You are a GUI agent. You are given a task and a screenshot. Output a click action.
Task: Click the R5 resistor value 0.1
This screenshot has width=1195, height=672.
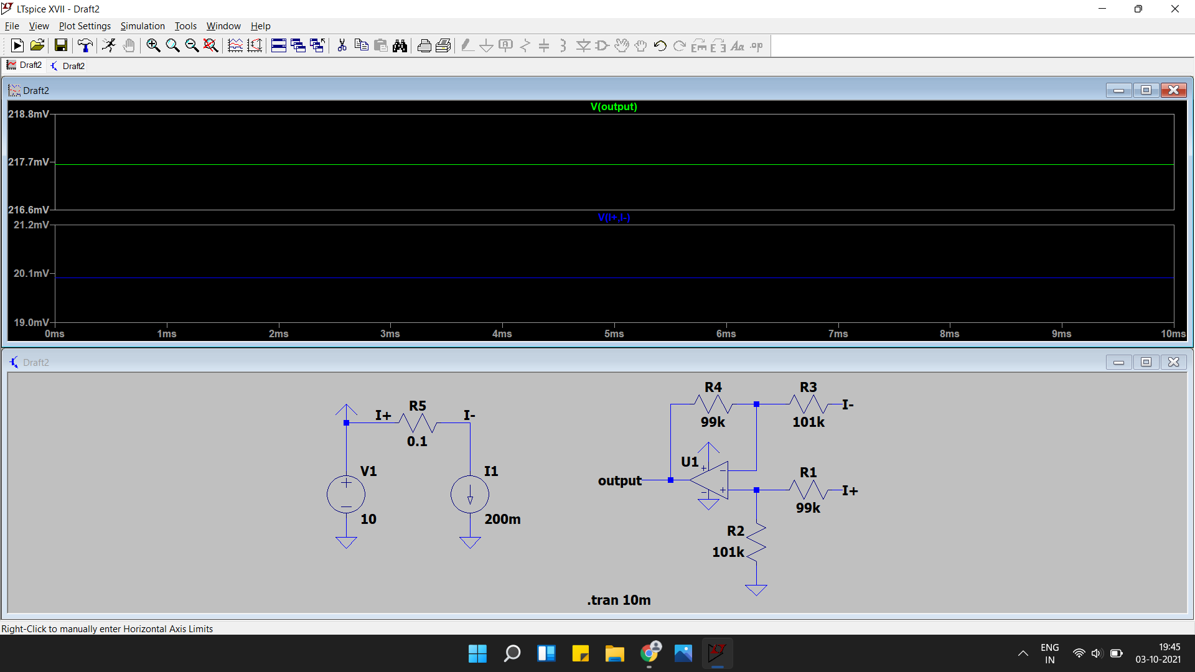(x=417, y=442)
